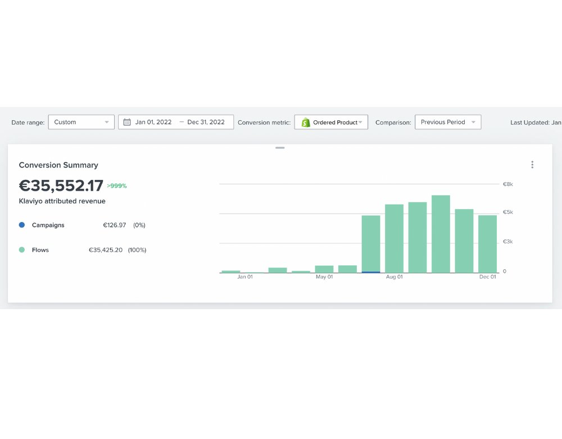562x439 pixels.
Task: Click the €5k axis label
Action: pos(508,212)
